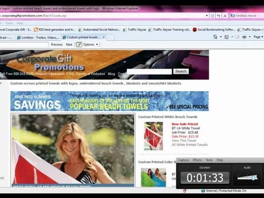Click the red Social Bookmarking favicon
The width and height of the screenshot is (264, 198).
pyautogui.click(x=195, y=30)
